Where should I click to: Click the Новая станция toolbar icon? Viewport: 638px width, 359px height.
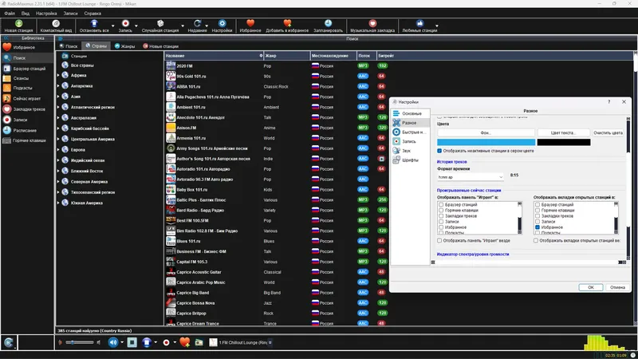[x=18, y=24]
